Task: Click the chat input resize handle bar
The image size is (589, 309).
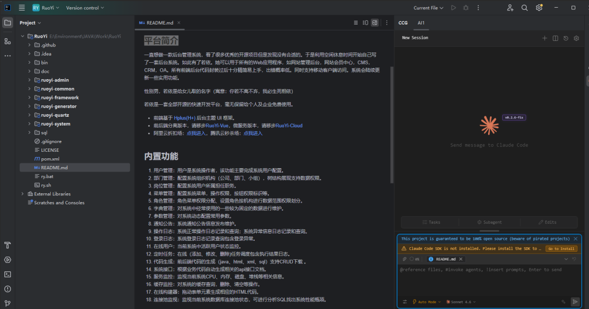Action: tap(489, 231)
